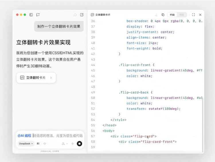215x162 pixels.
Task: Start a new chat conversation
Action: [x=38, y=15]
